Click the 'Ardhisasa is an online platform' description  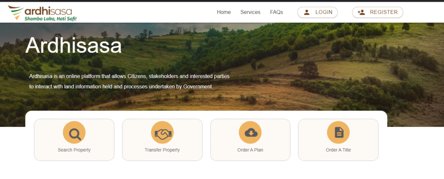(129, 81)
